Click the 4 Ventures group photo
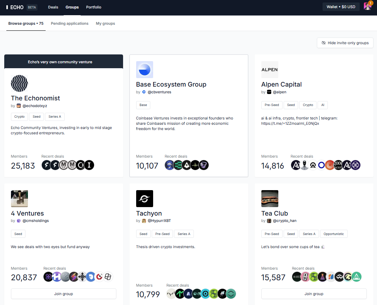 [x=19, y=199]
